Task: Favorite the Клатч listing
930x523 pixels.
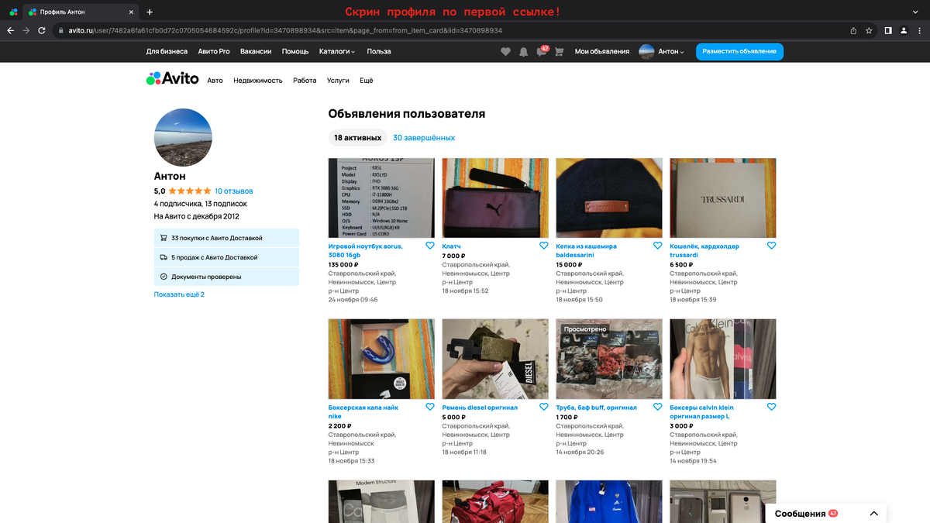Action: click(544, 246)
